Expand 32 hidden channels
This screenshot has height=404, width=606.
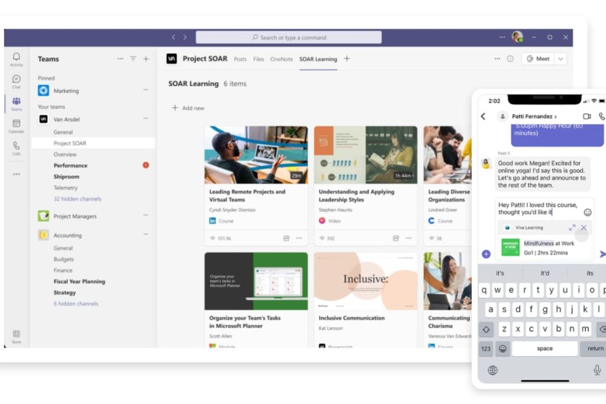[x=78, y=199]
